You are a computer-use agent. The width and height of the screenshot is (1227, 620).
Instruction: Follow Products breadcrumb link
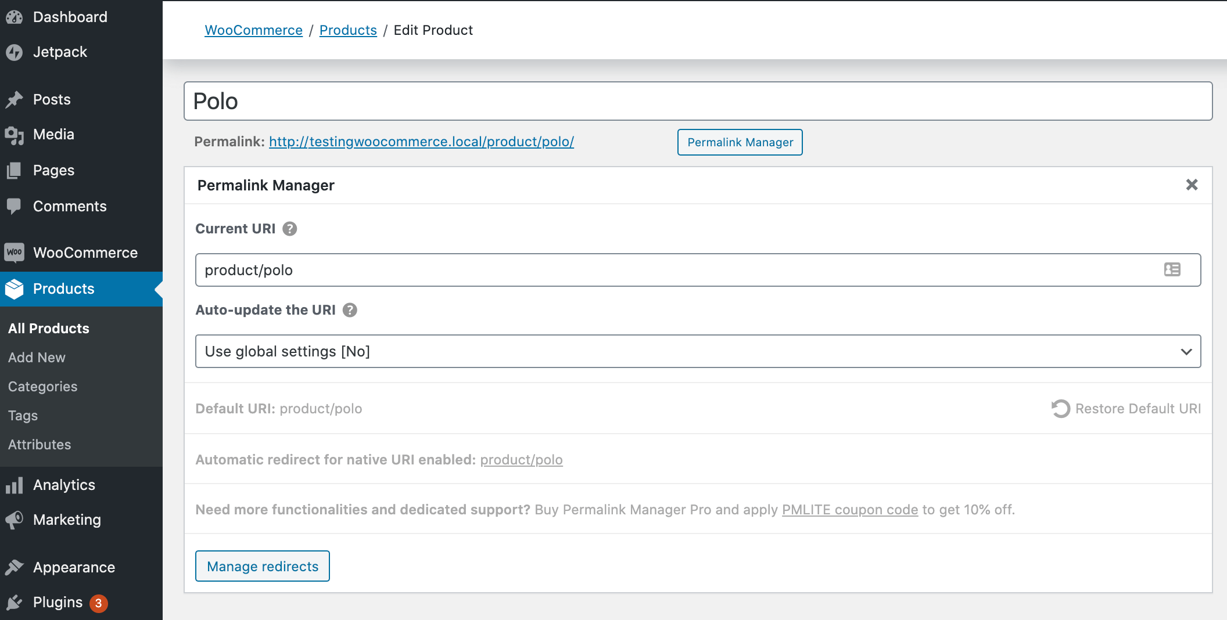click(348, 30)
